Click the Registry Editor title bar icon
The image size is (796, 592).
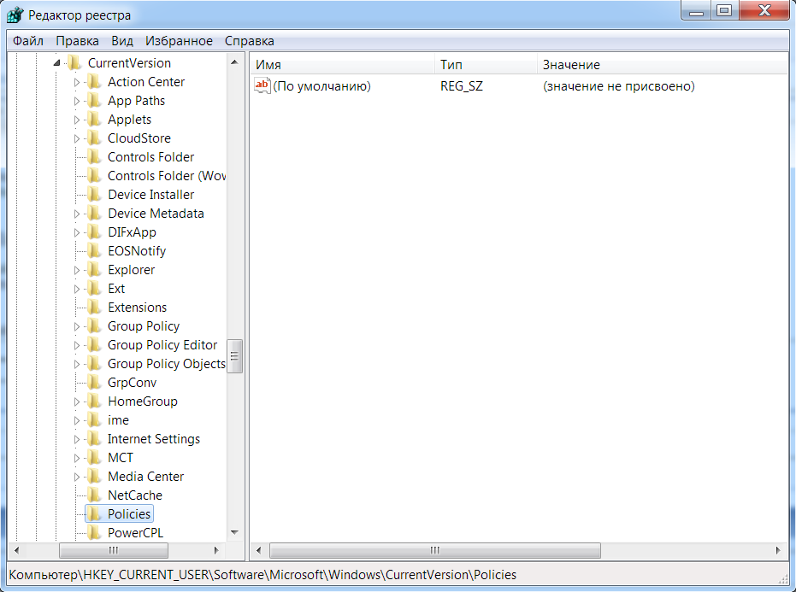[15, 15]
